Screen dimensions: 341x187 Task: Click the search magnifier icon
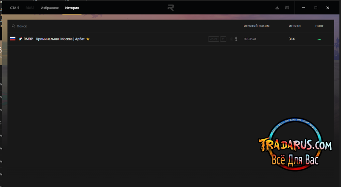(x=13, y=26)
